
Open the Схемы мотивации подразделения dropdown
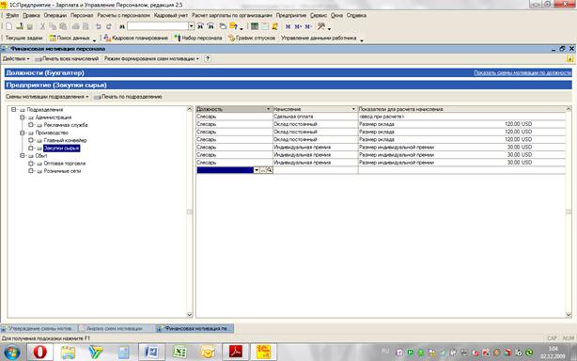tap(47, 97)
